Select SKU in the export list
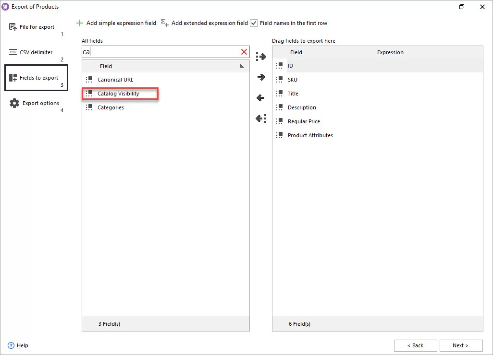 [x=292, y=80]
